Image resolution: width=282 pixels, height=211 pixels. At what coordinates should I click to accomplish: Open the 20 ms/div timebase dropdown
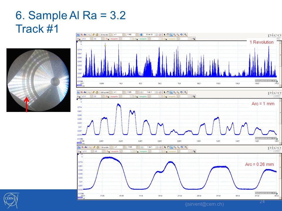pyautogui.click(x=110, y=35)
